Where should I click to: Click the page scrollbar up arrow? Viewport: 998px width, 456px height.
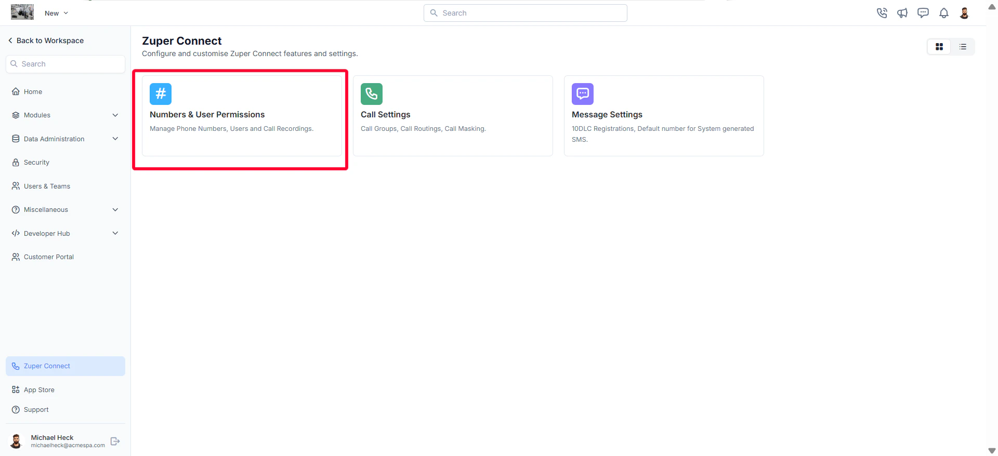coord(992,7)
